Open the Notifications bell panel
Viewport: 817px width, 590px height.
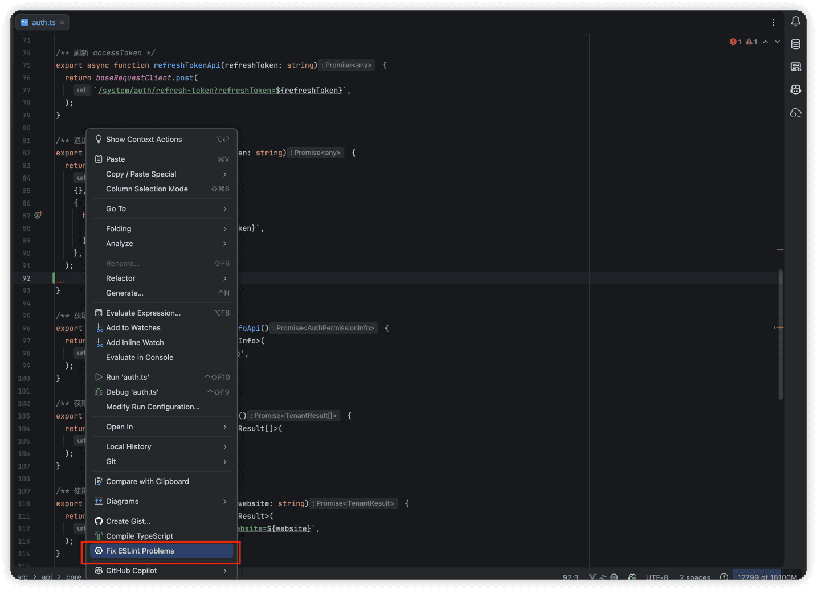[x=795, y=22]
